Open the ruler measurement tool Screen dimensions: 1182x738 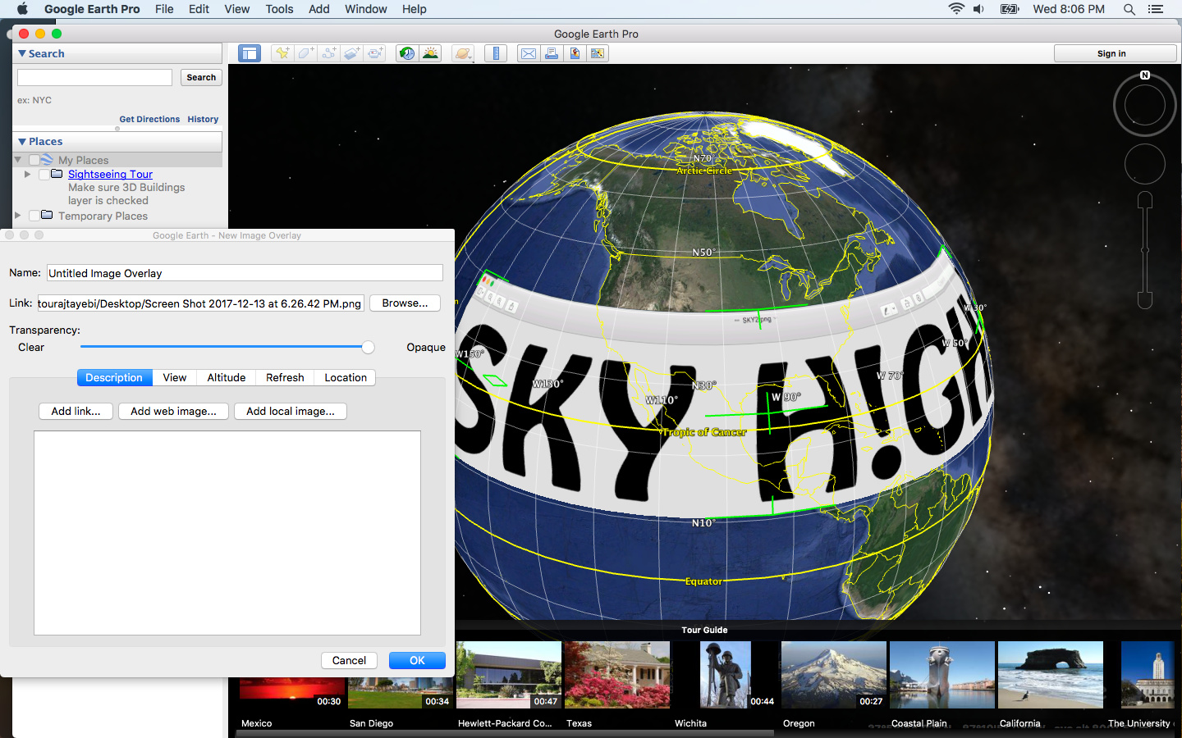pos(496,53)
